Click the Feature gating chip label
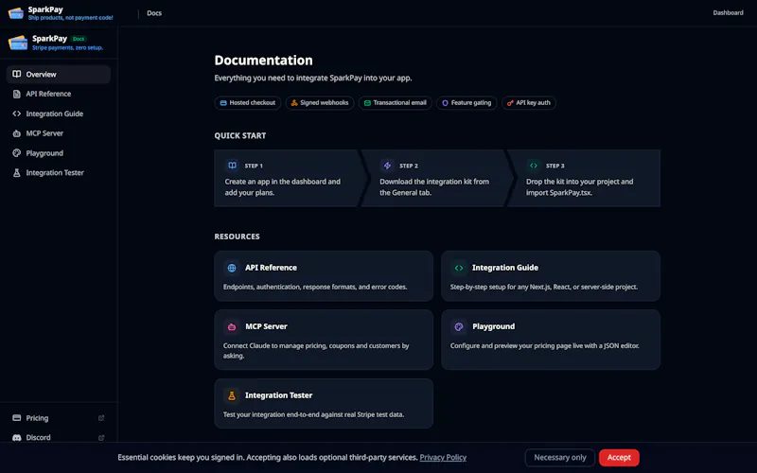The height and width of the screenshot is (473, 757). [470, 103]
